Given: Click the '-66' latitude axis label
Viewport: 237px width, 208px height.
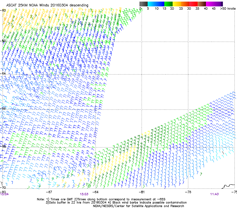Looking at the screenshot, I should 3,108.
